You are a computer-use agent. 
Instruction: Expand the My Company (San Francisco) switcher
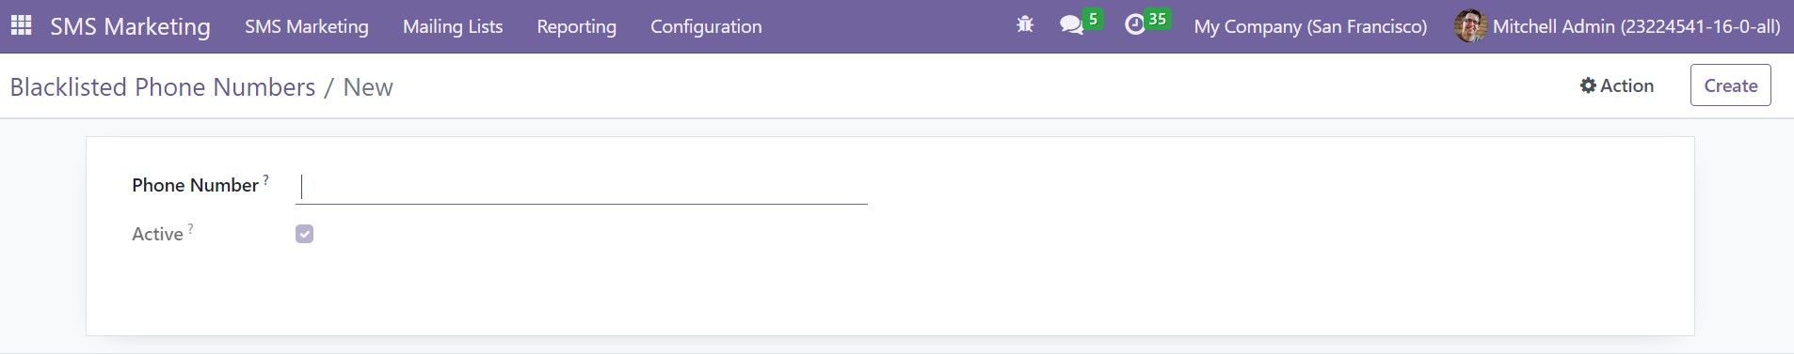pos(1310,26)
